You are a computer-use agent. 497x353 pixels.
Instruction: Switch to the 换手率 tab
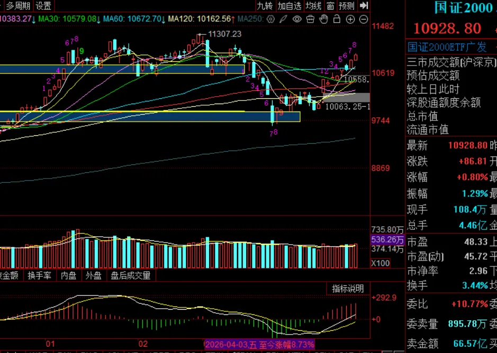coord(39,275)
